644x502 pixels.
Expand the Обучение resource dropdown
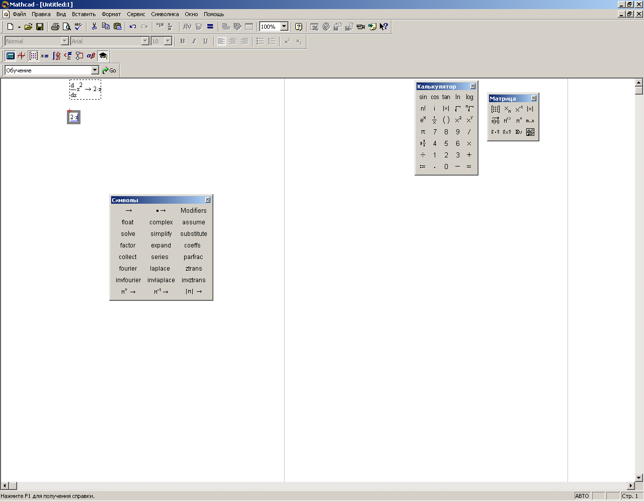click(x=95, y=70)
